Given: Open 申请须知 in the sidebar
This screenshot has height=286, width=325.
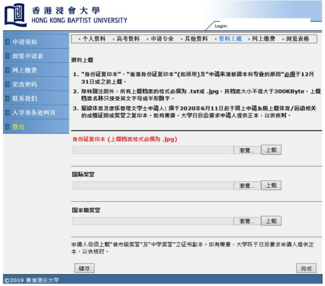Looking at the screenshot, I should tap(25, 42).
